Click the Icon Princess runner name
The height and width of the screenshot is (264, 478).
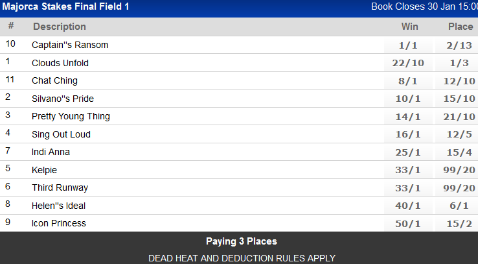[59, 224]
